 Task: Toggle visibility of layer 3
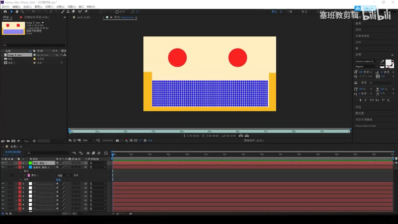3,184
